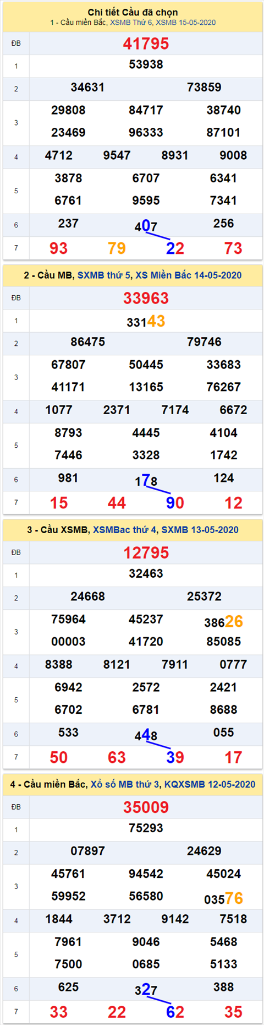
Task: Select third prize number 38626
Action: [223, 622]
